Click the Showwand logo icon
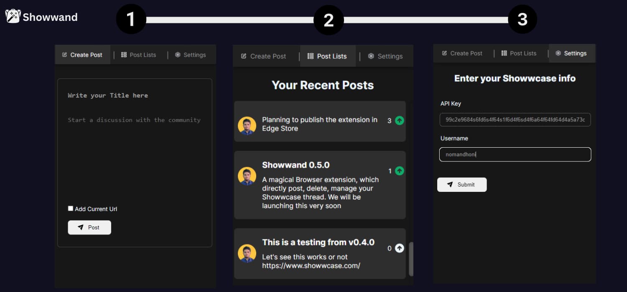This screenshot has width=627, height=292. click(13, 16)
